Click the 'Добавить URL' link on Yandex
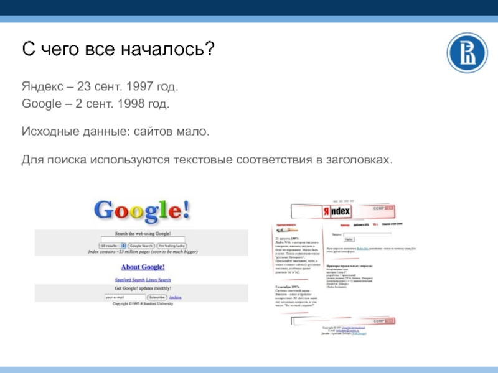 pyautogui.click(x=361, y=225)
